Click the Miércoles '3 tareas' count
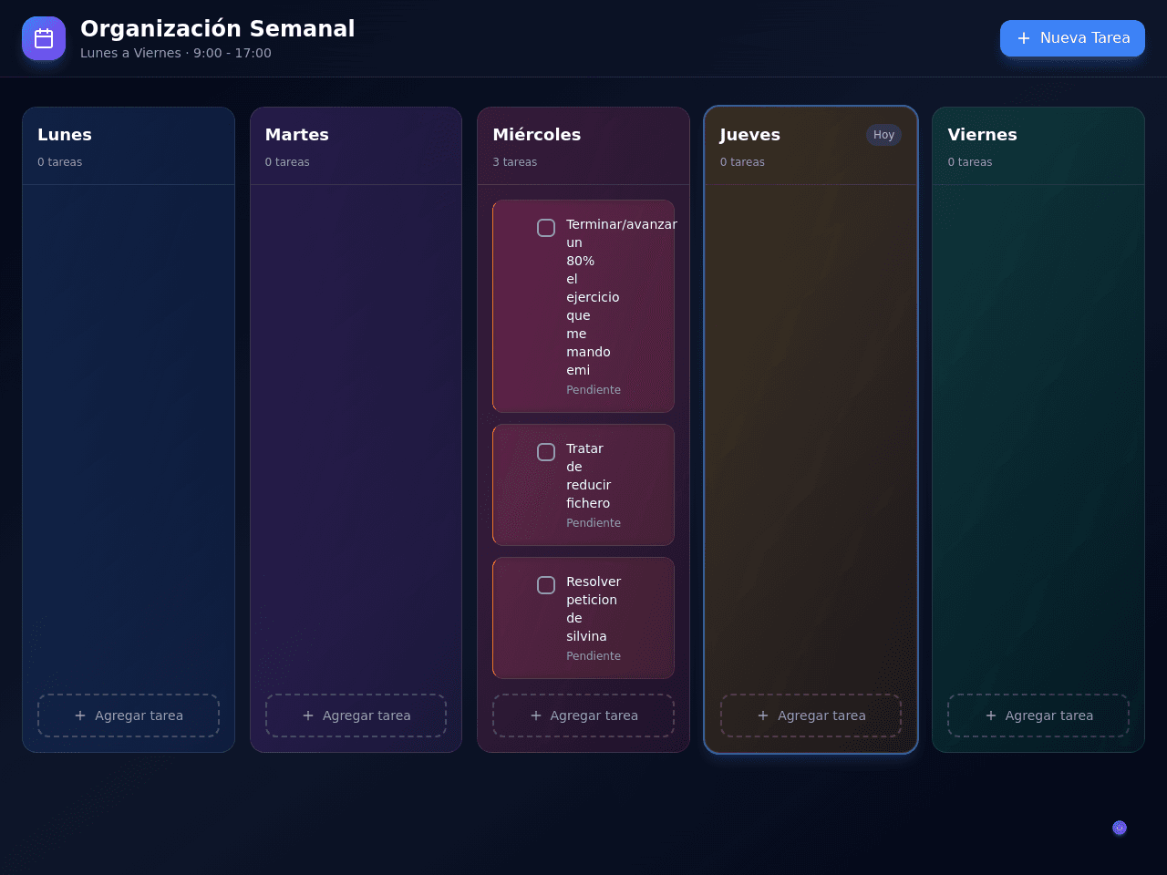Image resolution: width=1167 pixels, height=875 pixels. tap(515, 162)
